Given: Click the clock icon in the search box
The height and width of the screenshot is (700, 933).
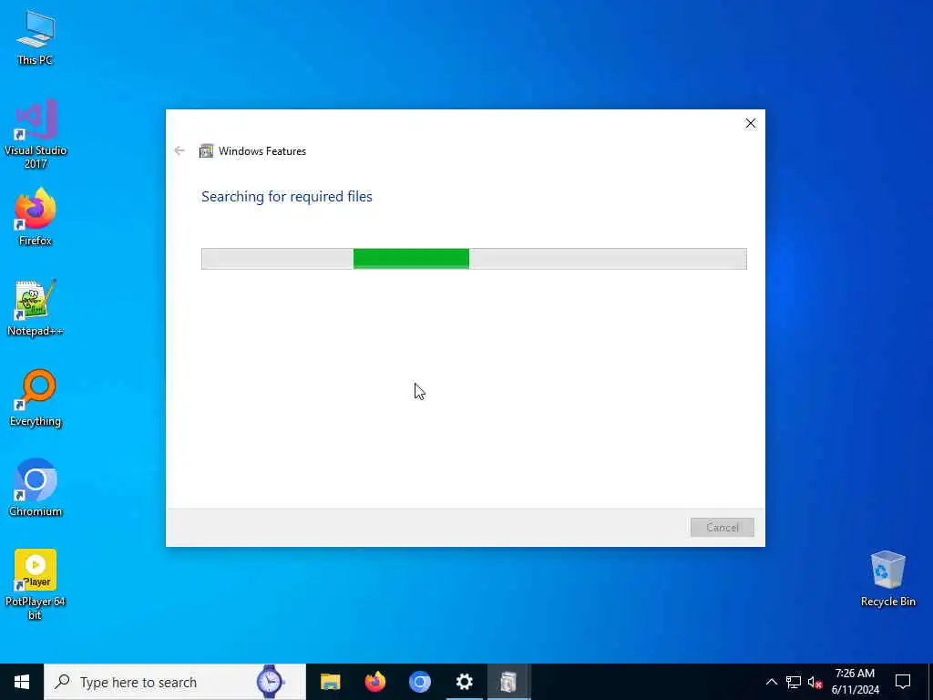Looking at the screenshot, I should point(270,682).
